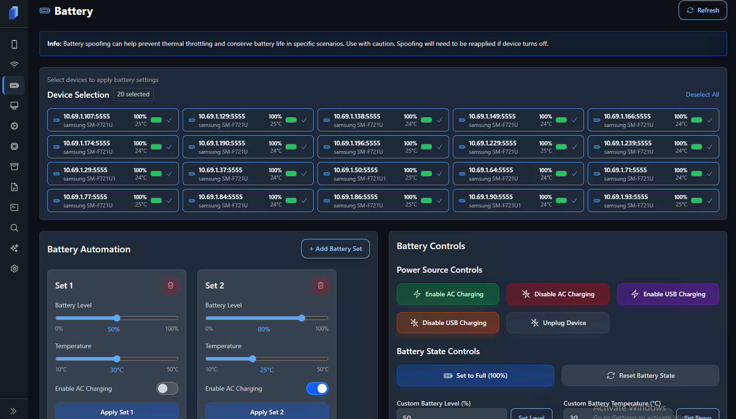736x419 pixels.
Task: Click the Custom Battery Level input field
Action: coord(451,415)
